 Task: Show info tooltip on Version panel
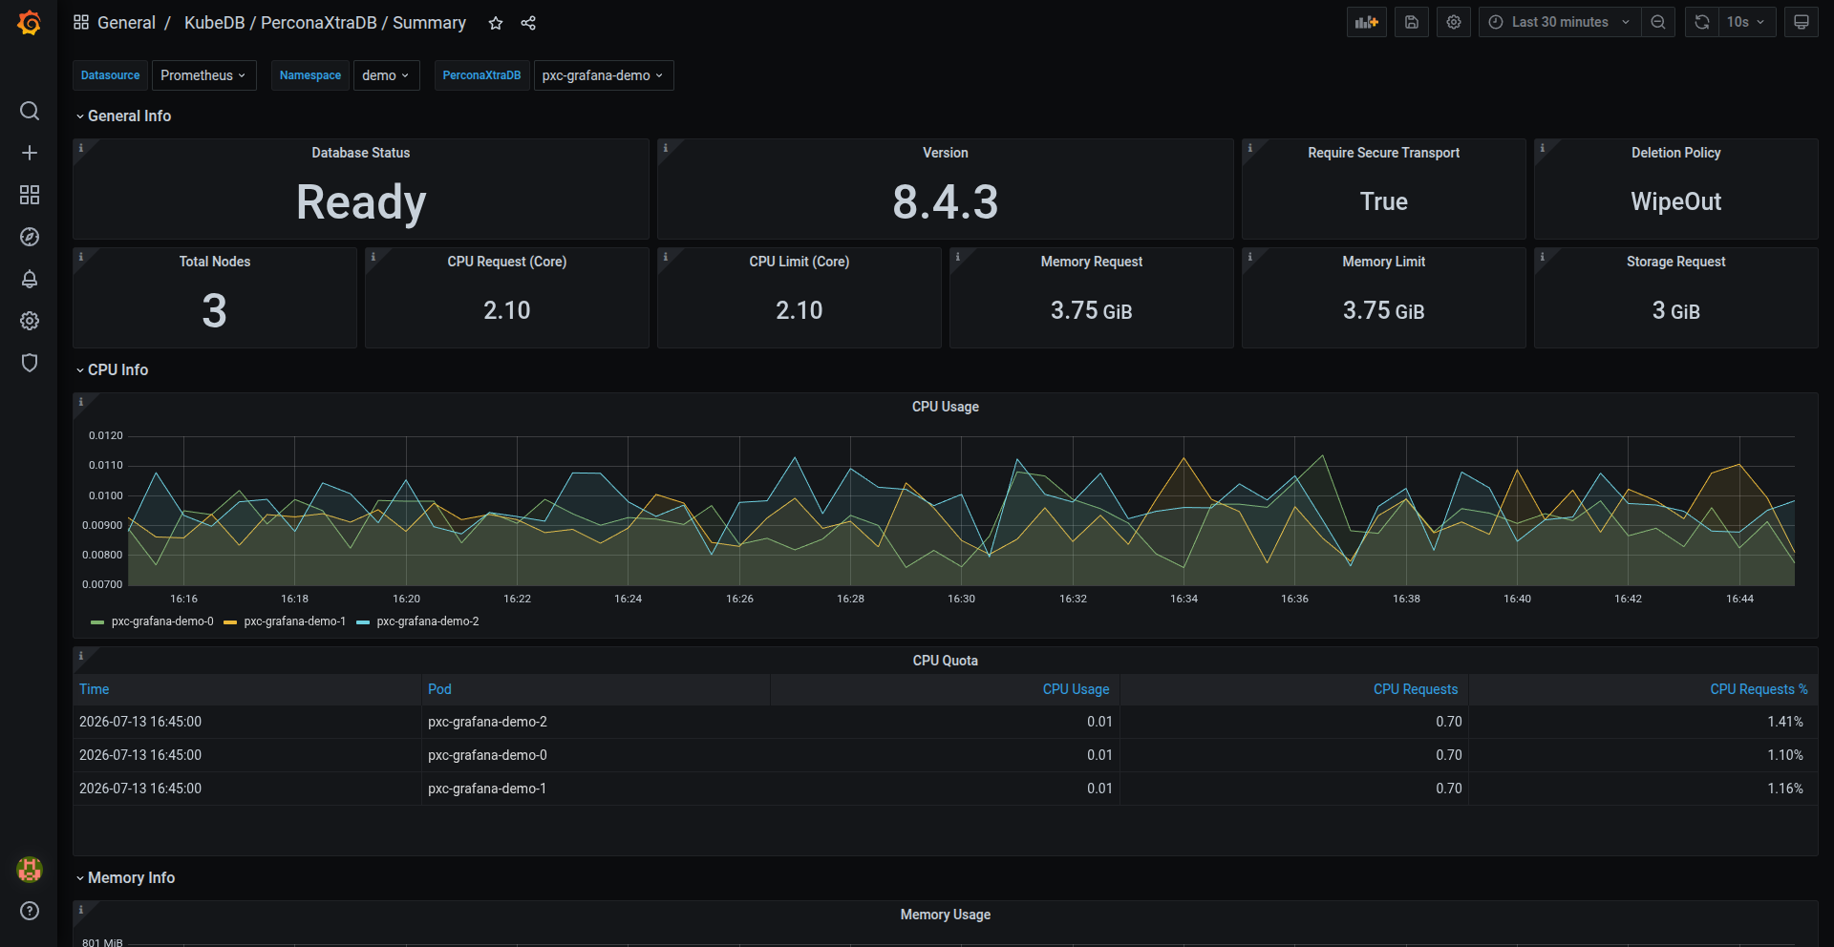pos(666,148)
